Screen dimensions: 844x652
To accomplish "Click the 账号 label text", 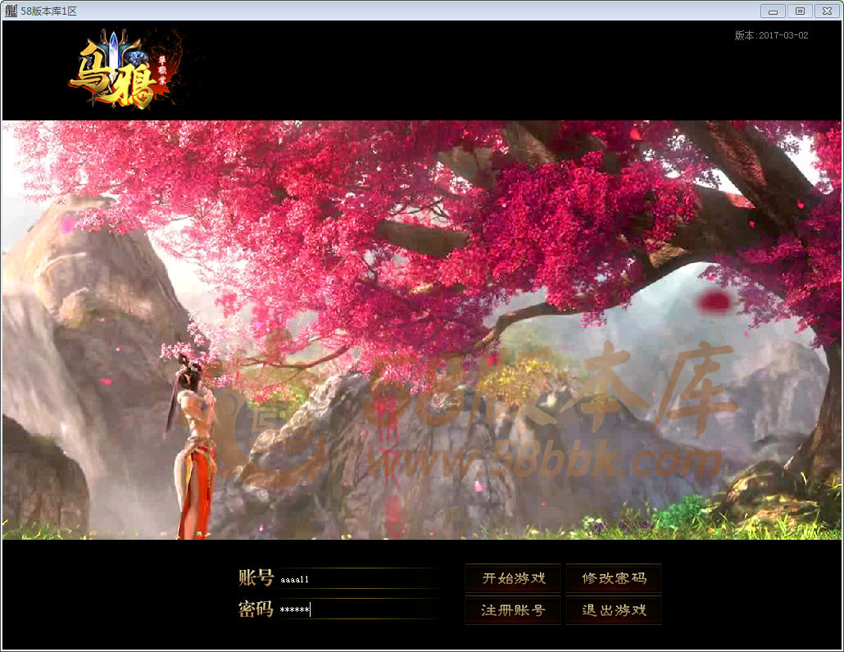I will click(256, 578).
